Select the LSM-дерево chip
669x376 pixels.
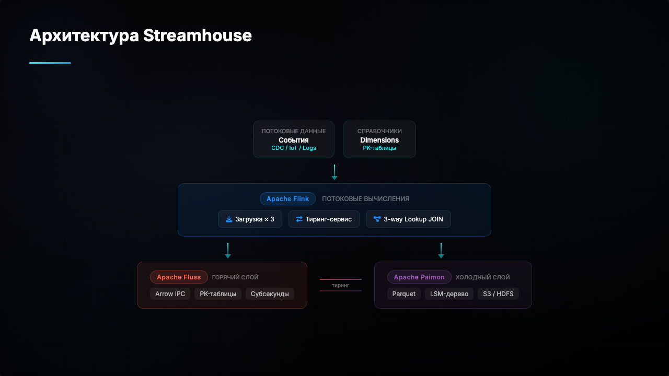coord(449,294)
